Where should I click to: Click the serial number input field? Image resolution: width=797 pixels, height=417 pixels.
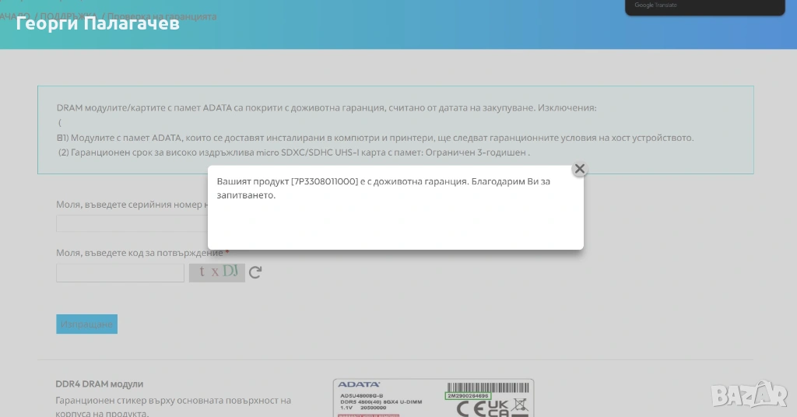pyautogui.click(x=131, y=224)
